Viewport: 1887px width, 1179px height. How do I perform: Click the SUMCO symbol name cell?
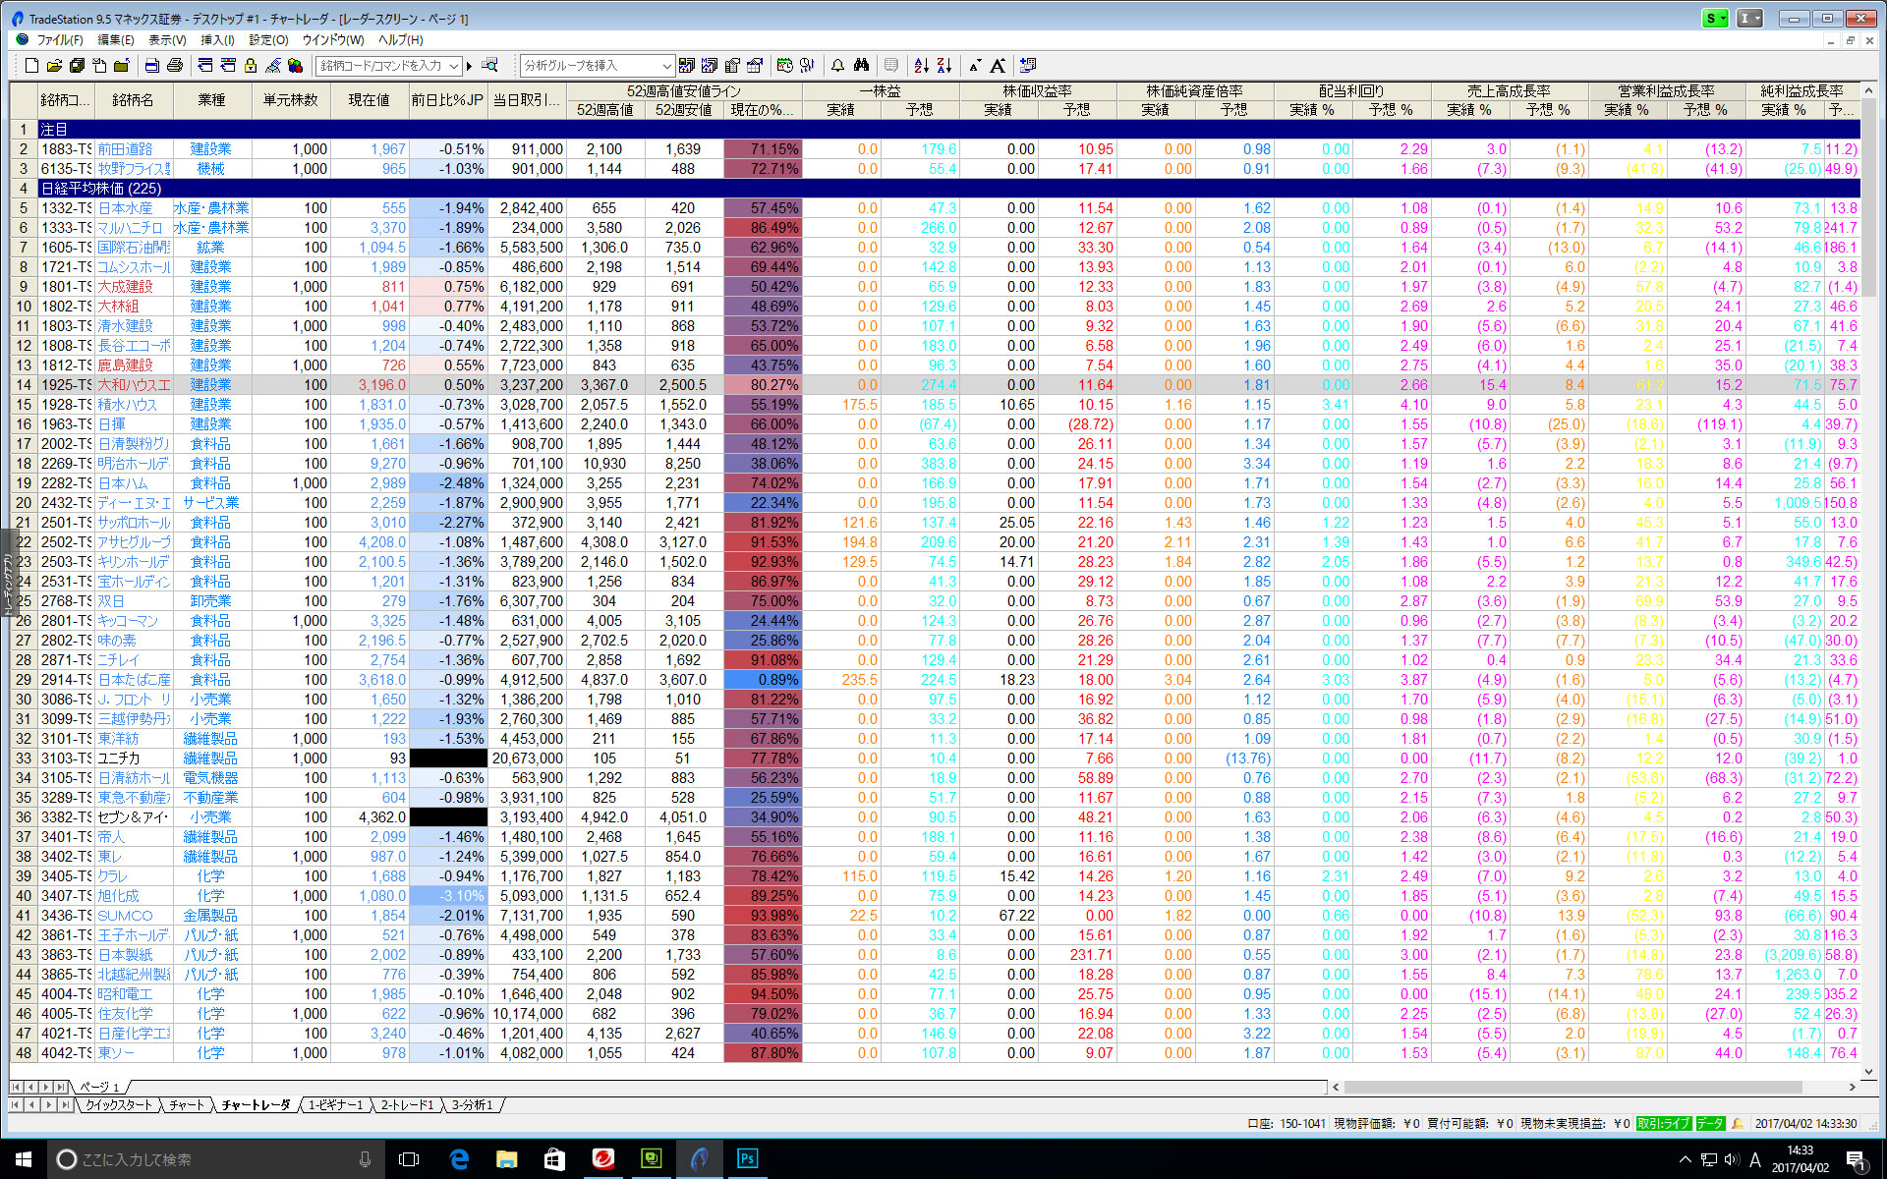coord(133,916)
